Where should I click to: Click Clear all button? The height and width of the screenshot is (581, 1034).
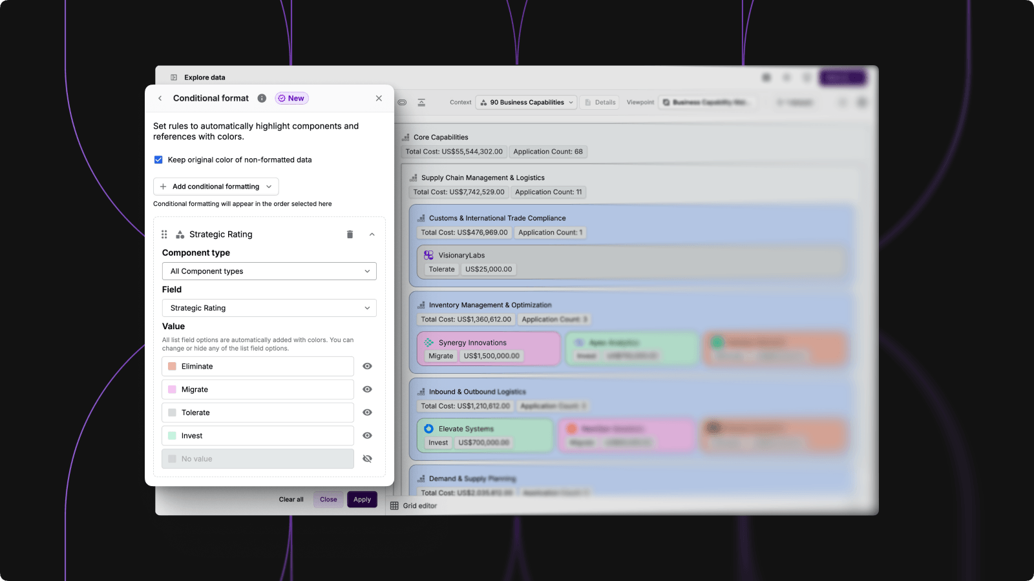pos(291,500)
